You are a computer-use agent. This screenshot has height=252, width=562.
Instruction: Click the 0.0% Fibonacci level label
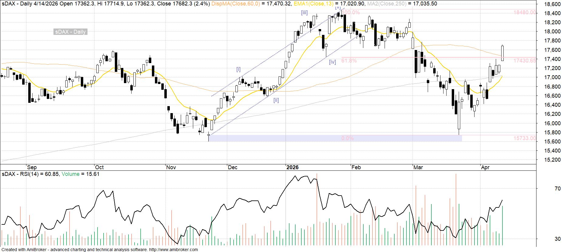[347, 138]
